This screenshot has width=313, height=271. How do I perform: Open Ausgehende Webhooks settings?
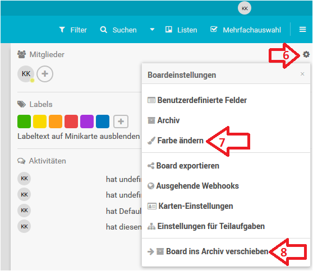pos(193,186)
